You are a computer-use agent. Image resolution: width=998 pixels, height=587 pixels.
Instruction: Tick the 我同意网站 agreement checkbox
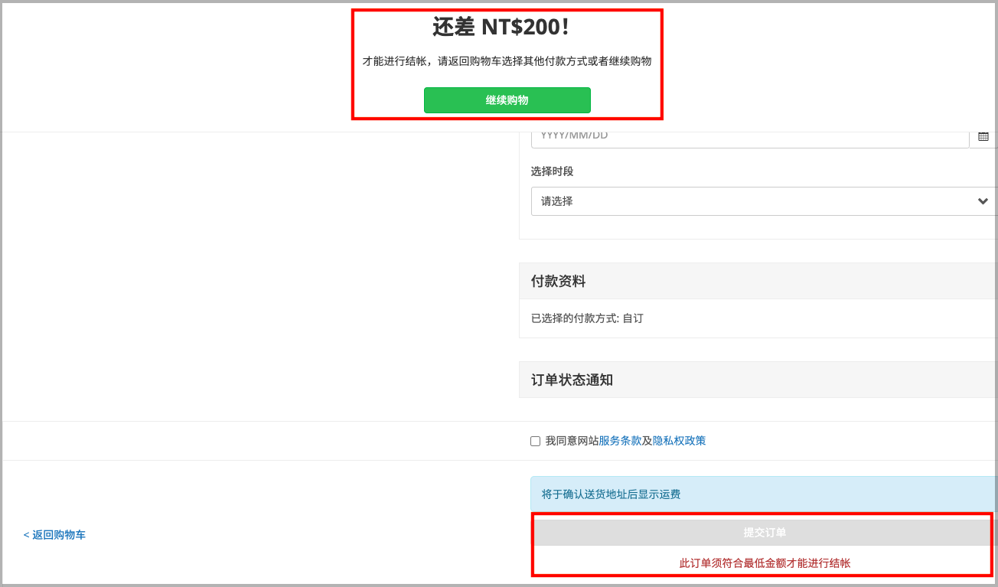(x=535, y=441)
